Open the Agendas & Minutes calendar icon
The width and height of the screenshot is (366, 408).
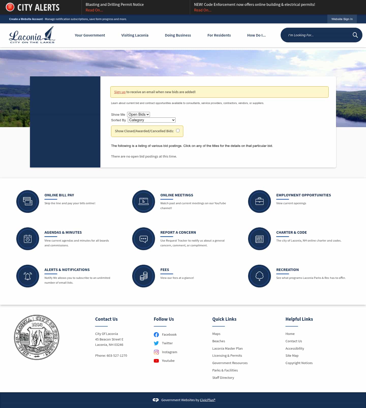28,239
